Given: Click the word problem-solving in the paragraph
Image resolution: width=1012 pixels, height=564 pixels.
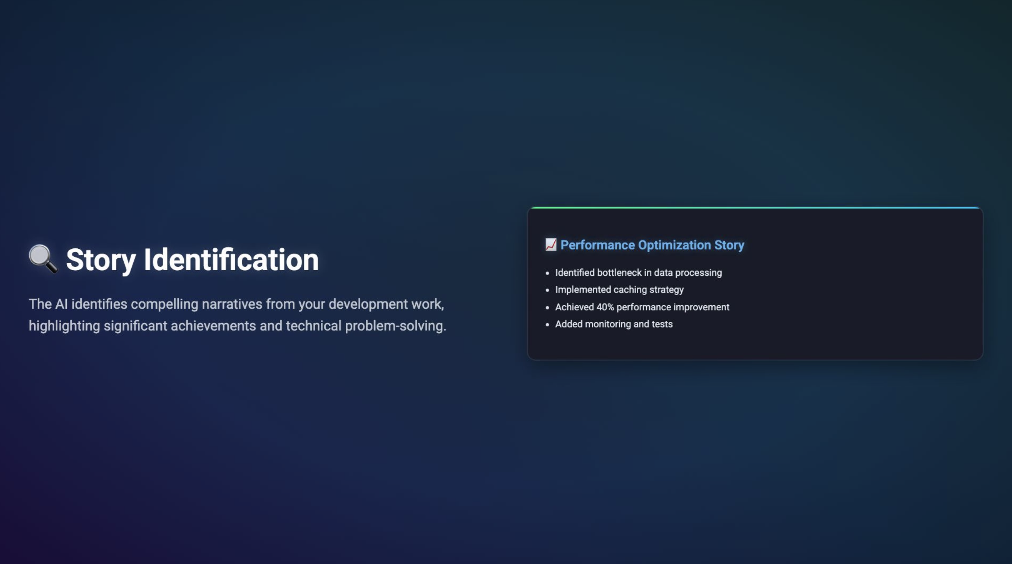Looking at the screenshot, I should click(395, 326).
